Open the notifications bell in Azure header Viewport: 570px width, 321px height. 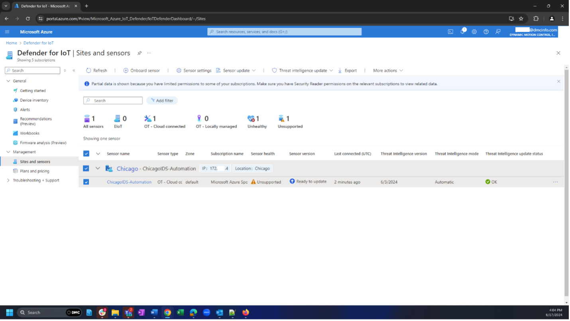click(x=462, y=31)
